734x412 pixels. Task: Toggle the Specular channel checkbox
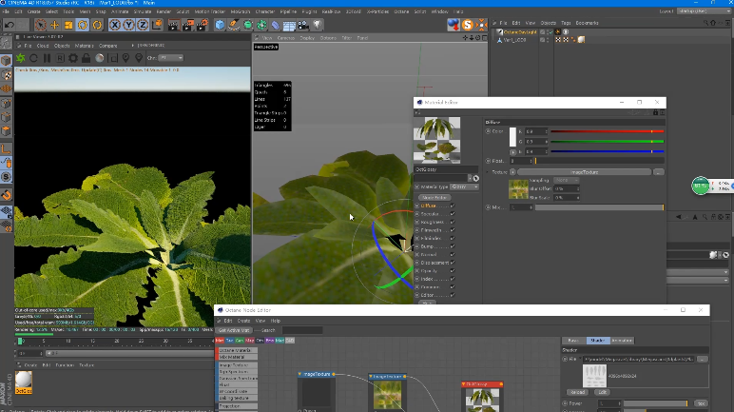coord(453,214)
